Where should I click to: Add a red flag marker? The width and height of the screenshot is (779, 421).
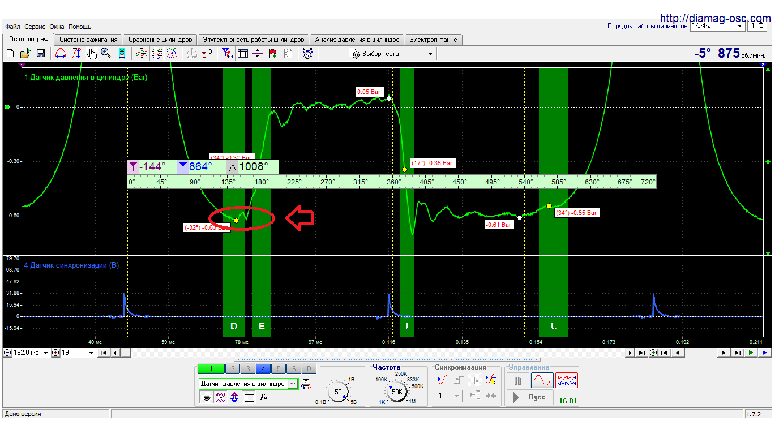[x=272, y=54]
